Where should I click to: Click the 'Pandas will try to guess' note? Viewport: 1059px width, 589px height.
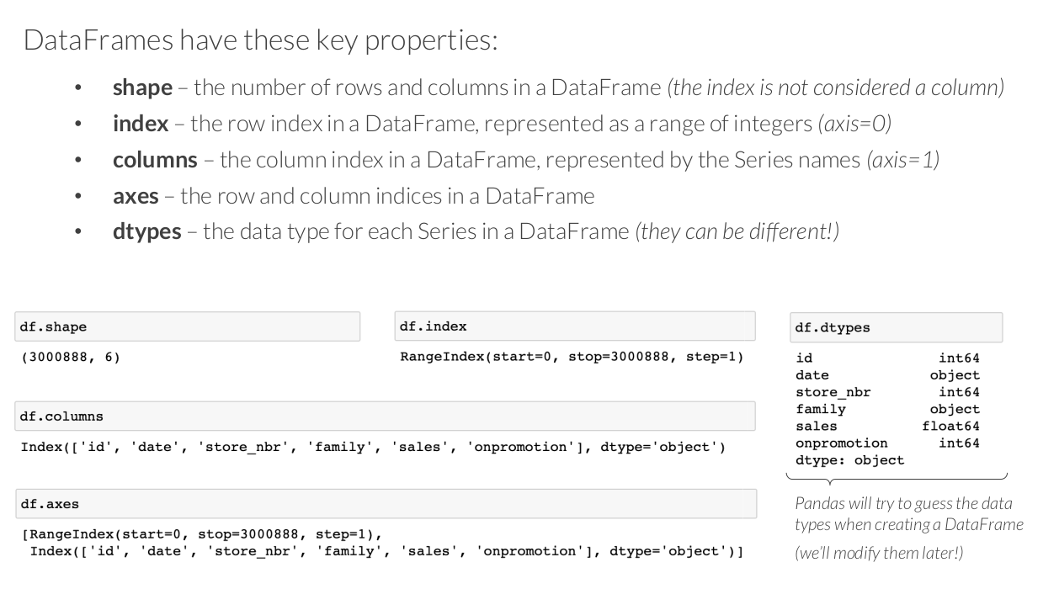pos(909,514)
